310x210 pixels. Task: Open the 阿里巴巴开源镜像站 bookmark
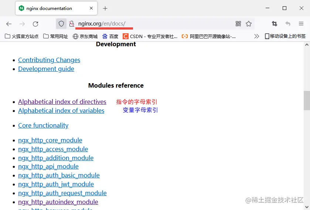coord(209,36)
